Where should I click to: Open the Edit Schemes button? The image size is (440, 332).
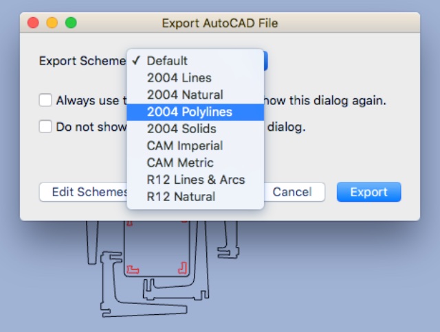pos(83,192)
